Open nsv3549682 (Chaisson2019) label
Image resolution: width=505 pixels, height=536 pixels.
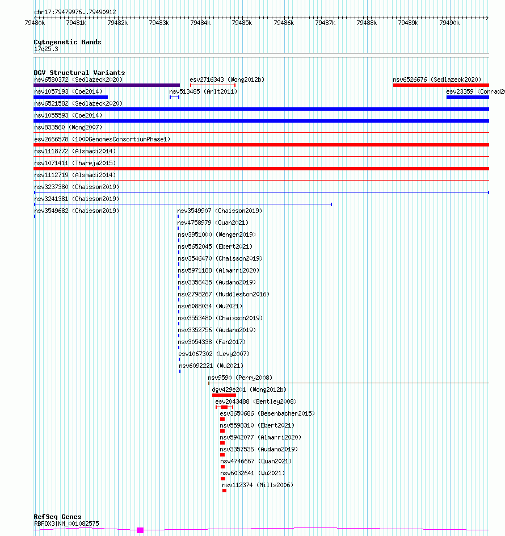pos(77,211)
